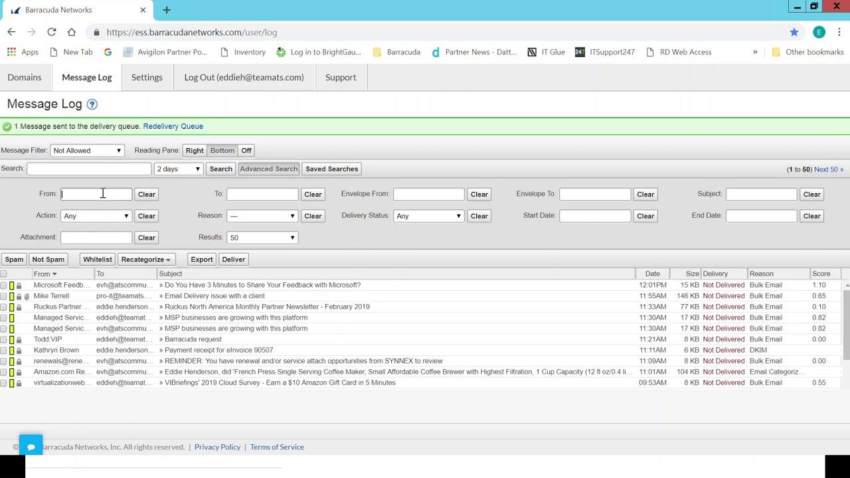
Task: Click the Start Date input field
Action: pos(595,216)
